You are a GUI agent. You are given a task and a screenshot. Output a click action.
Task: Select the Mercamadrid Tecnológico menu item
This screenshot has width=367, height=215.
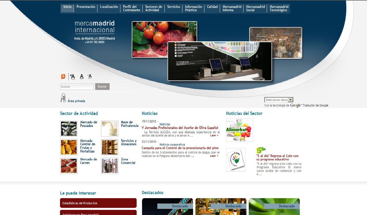tap(279, 9)
